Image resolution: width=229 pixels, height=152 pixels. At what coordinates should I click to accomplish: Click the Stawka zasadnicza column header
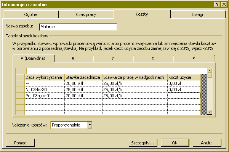(83, 77)
